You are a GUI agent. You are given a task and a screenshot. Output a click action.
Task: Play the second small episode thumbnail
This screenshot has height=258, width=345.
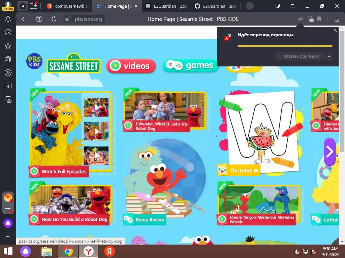pyautogui.click(x=96, y=131)
